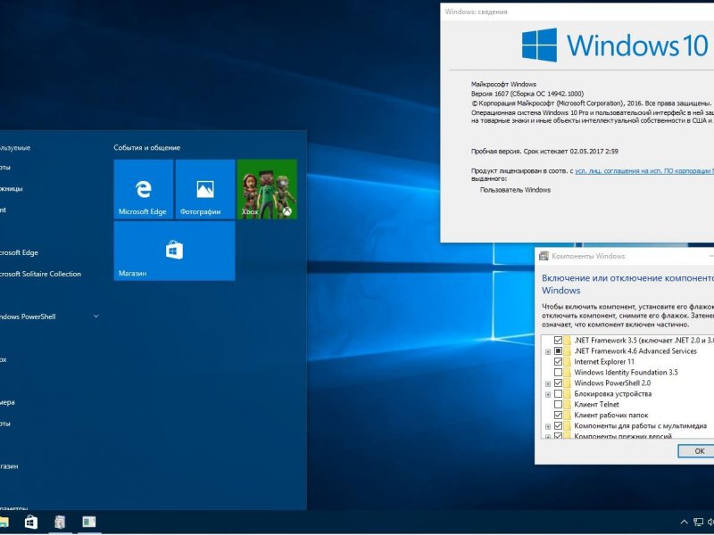Activate the taskbar button right of Store
This screenshot has height=535, width=714.
click(60, 522)
